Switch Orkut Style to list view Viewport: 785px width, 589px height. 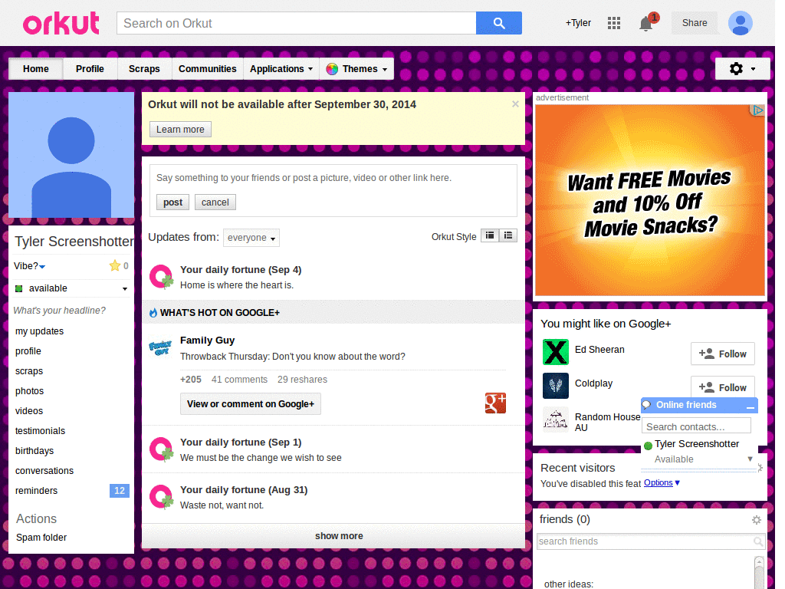[507, 235]
